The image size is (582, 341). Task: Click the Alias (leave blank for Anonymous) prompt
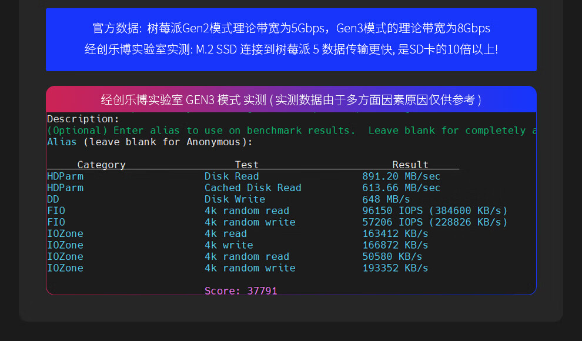pos(149,142)
